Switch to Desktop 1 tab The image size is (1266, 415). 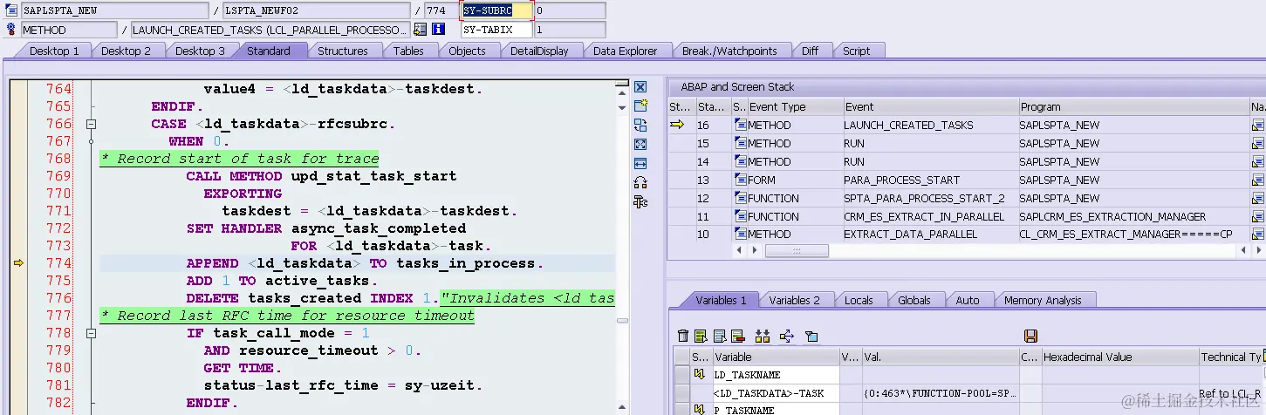[54, 51]
